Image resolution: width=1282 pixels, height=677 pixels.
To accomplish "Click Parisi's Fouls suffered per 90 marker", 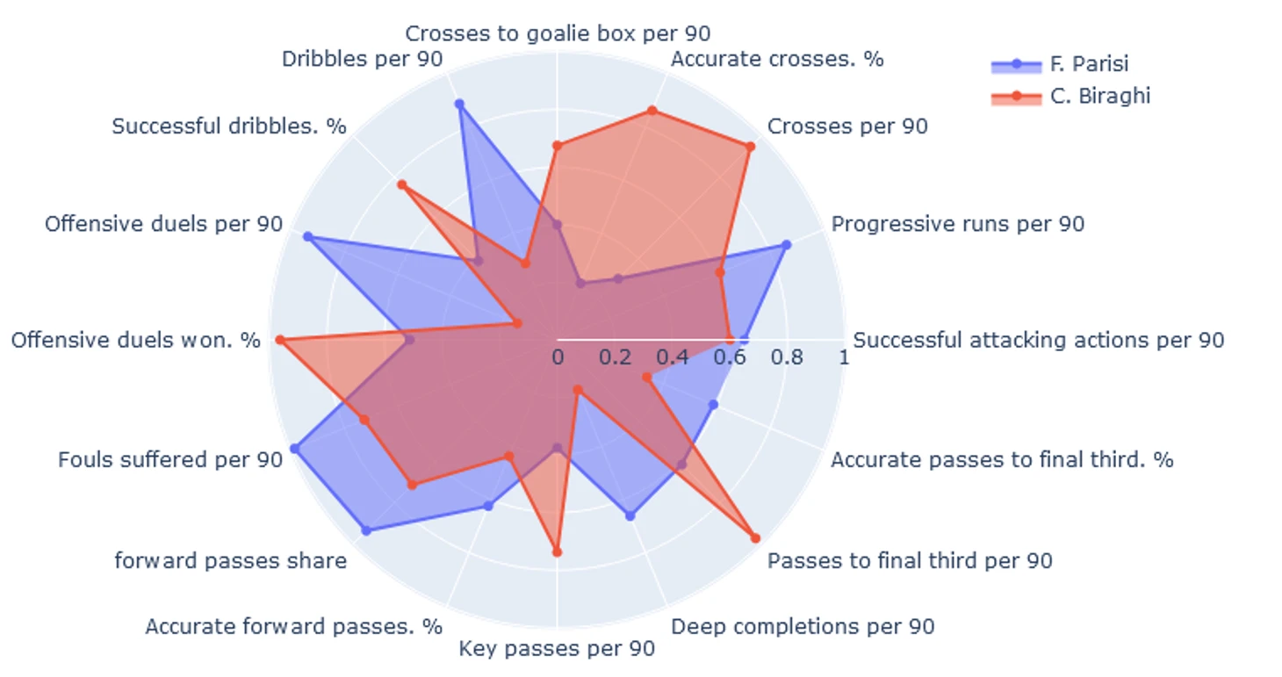I will pos(295,450).
